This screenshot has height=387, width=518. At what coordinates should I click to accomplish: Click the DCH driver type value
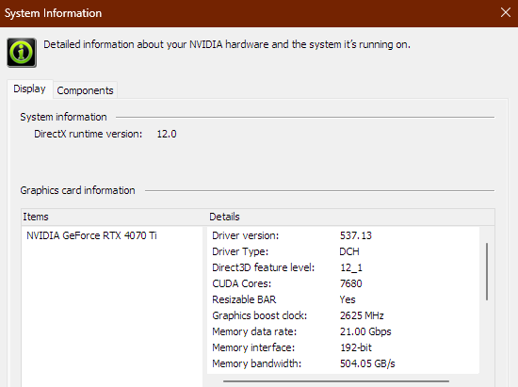tap(349, 251)
